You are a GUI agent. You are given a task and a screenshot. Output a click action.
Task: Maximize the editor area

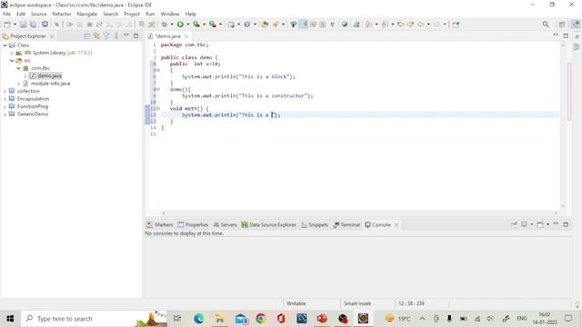[566, 35]
